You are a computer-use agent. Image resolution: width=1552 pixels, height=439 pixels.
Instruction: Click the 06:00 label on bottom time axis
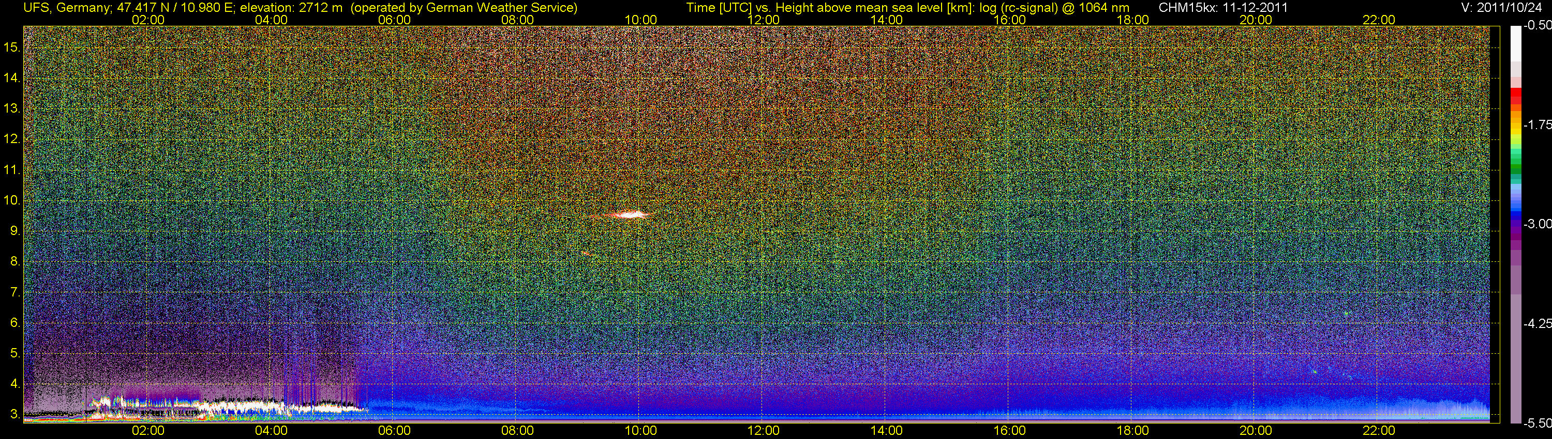pos(394,431)
